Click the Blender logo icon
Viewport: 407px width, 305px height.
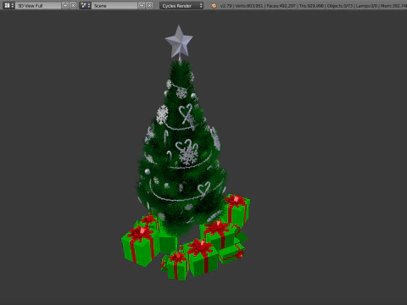click(x=214, y=6)
